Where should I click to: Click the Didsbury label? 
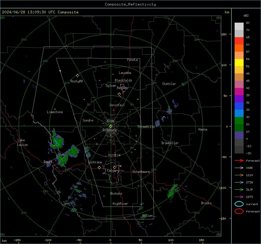click(109, 130)
